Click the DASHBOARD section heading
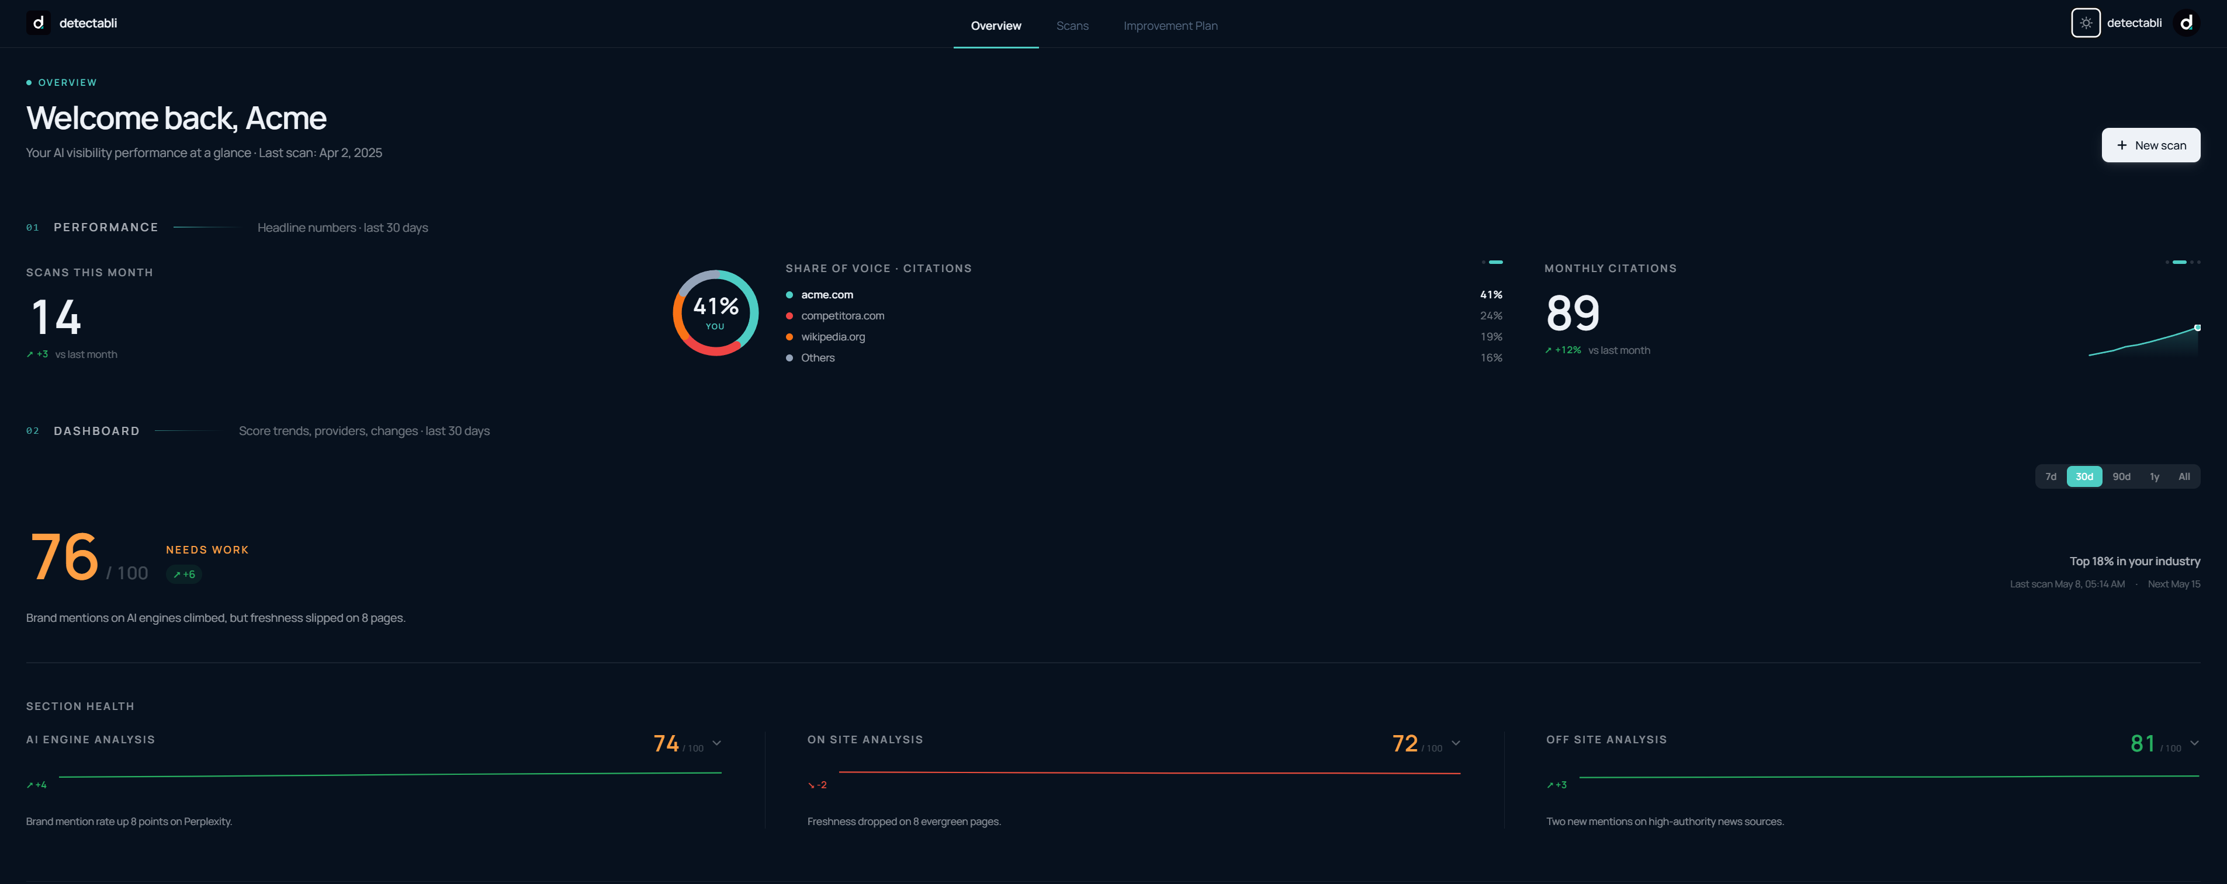Viewport: 2227px width, 884px height. (96, 431)
